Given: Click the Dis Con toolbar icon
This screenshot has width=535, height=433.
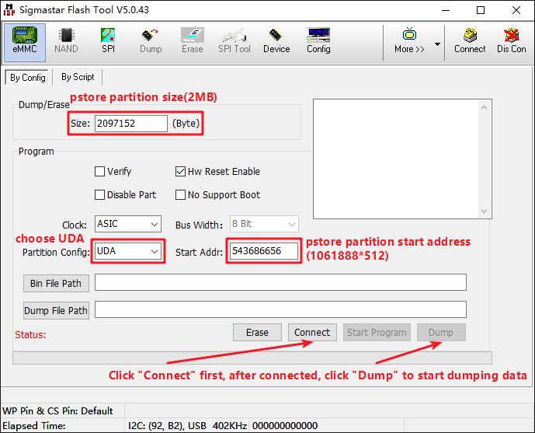Looking at the screenshot, I should pos(512,40).
